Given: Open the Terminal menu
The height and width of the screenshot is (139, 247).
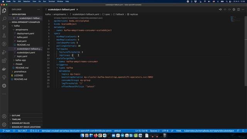Looking at the screenshot, I should pyautogui.click(x=51, y=2).
